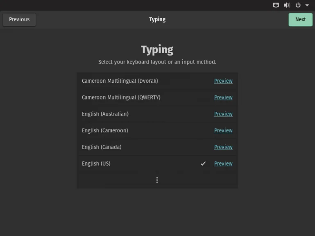Preview the Cameroon Multilingual (Dvorak) layout
Image resolution: width=315 pixels, height=236 pixels.
click(223, 81)
